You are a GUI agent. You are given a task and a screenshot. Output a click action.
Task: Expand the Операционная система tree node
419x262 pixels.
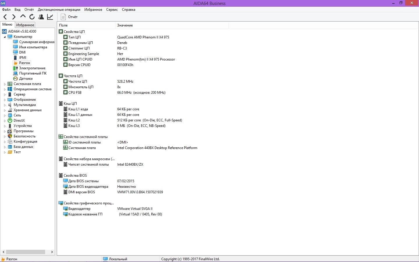5,89
